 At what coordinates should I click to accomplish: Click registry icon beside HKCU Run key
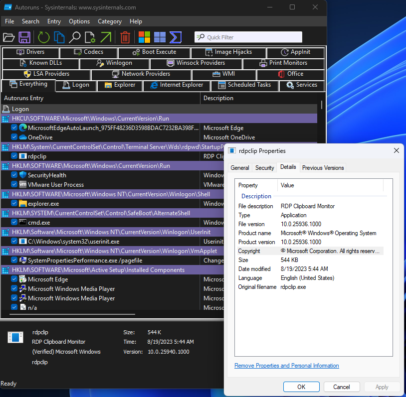pyautogui.click(x=5, y=119)
